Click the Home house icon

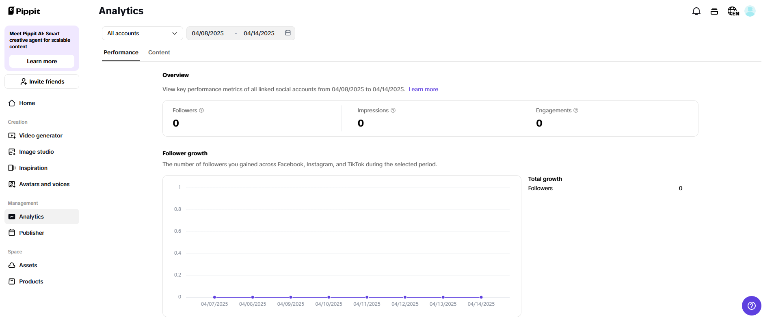click(12, 103)
